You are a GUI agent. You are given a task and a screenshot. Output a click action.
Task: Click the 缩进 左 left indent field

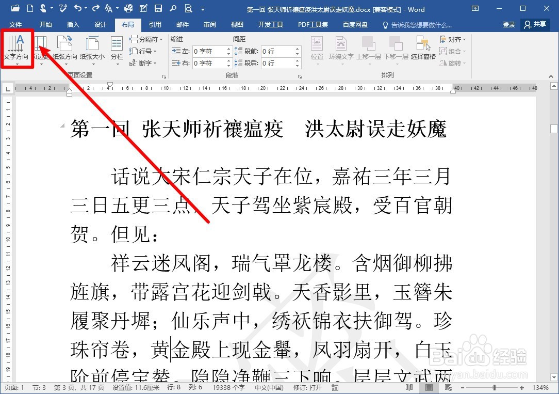(209, 52)
